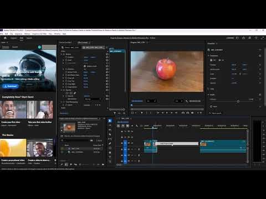Select the Ripple Edit tool
This screenshot has height=199, width=266.
[x=110, y=130]
